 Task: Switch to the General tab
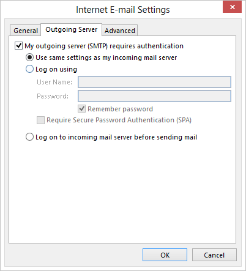coord(25,31)
